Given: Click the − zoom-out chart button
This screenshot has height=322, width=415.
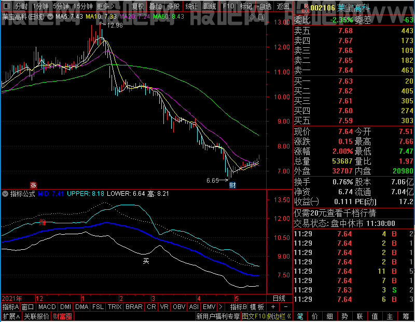Looking at the screenshot, I should coord(286,307).
